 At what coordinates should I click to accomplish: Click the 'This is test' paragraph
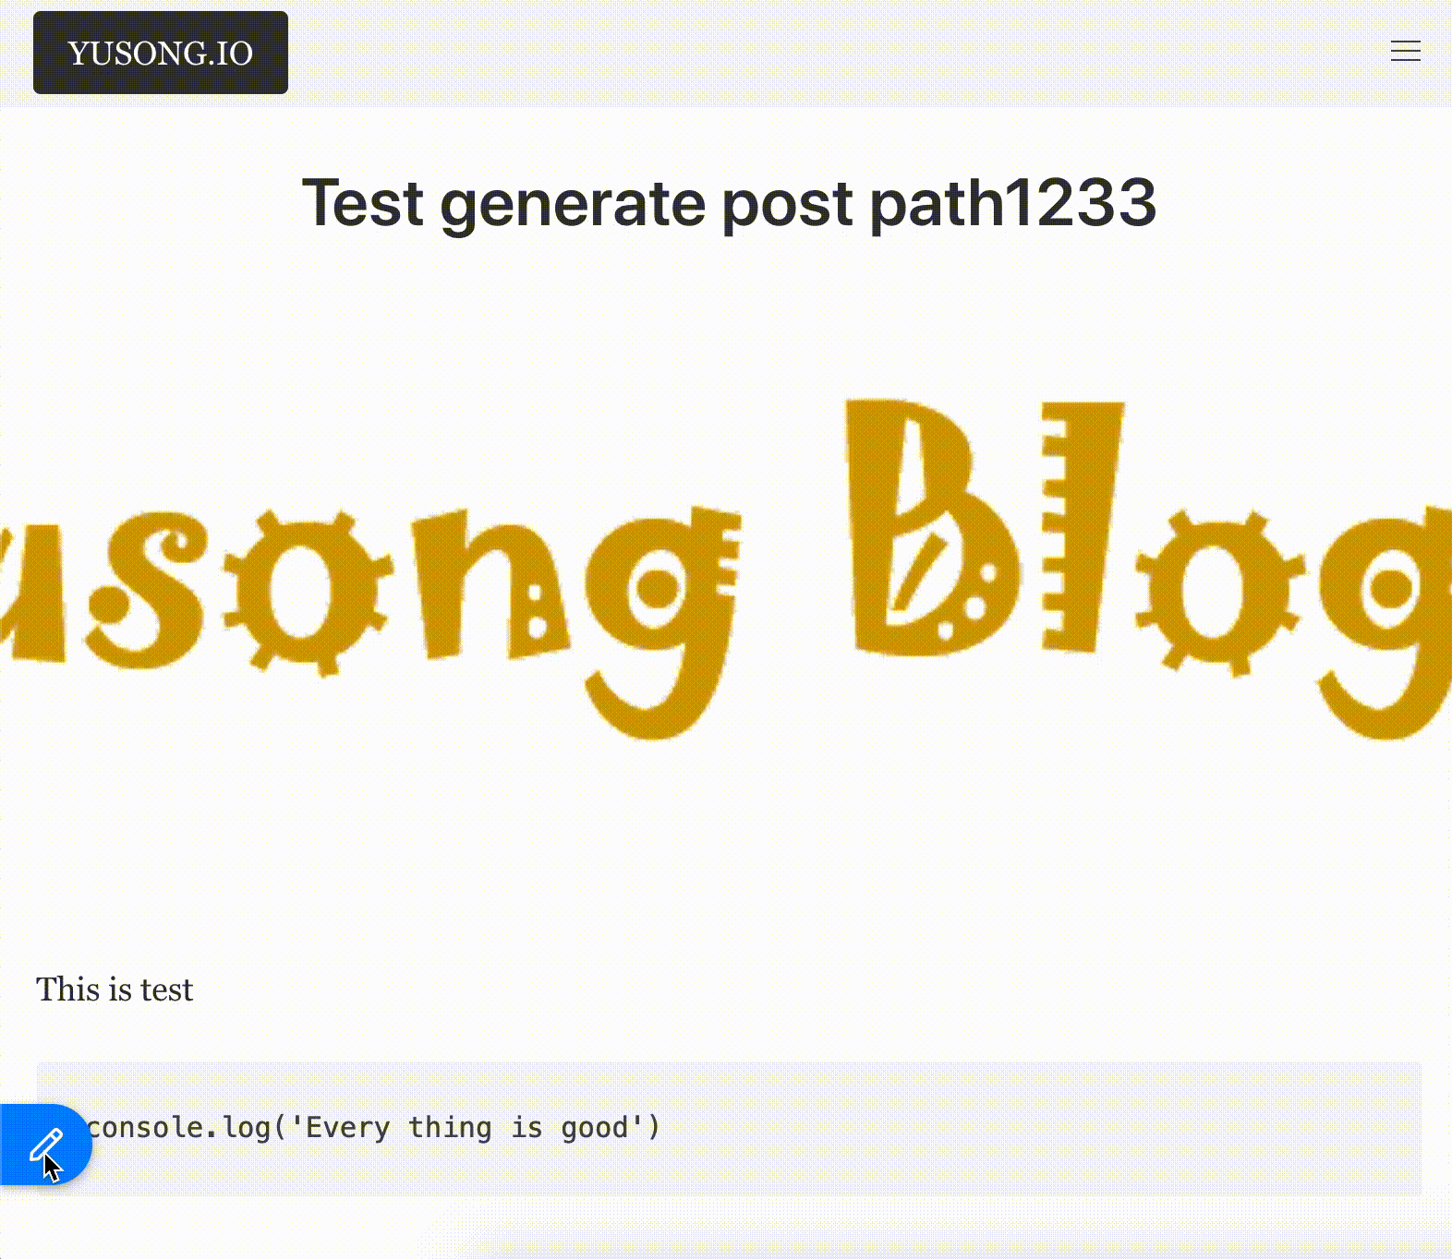(115, 989)
